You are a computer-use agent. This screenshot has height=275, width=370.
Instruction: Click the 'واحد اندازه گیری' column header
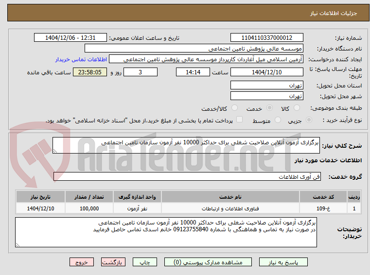pos(137,197)
